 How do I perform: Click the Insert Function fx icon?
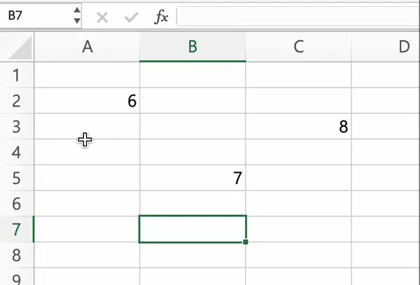[x=162, y=17]
